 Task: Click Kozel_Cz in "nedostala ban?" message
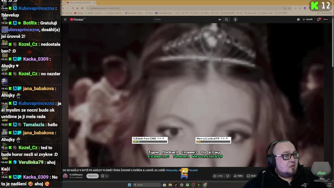(x=28, y=44)
